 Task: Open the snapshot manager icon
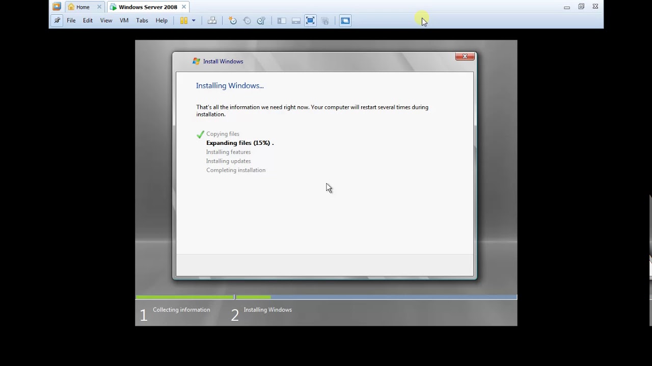pos(261,21)
